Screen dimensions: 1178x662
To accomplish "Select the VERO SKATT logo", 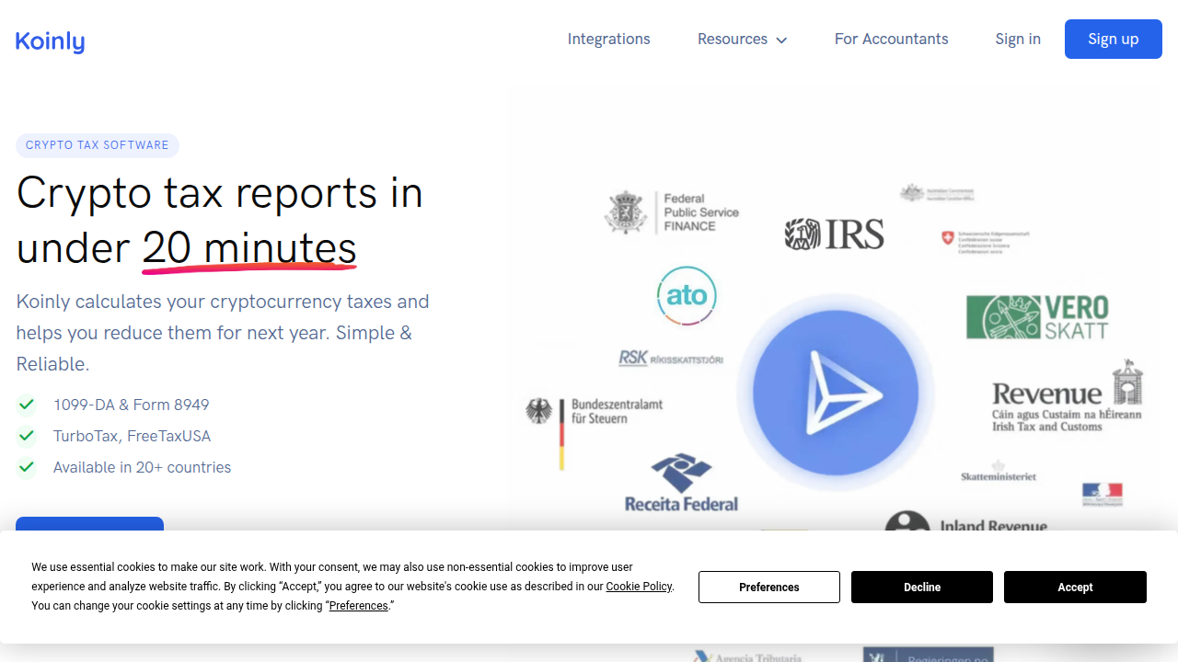I will click(1035, 316).
